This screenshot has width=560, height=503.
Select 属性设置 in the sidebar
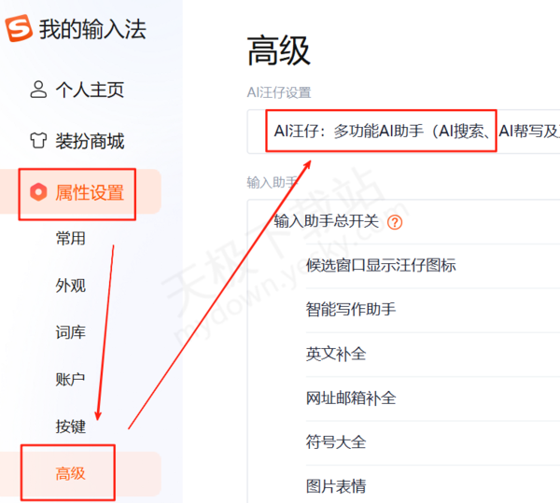point(80,192)
